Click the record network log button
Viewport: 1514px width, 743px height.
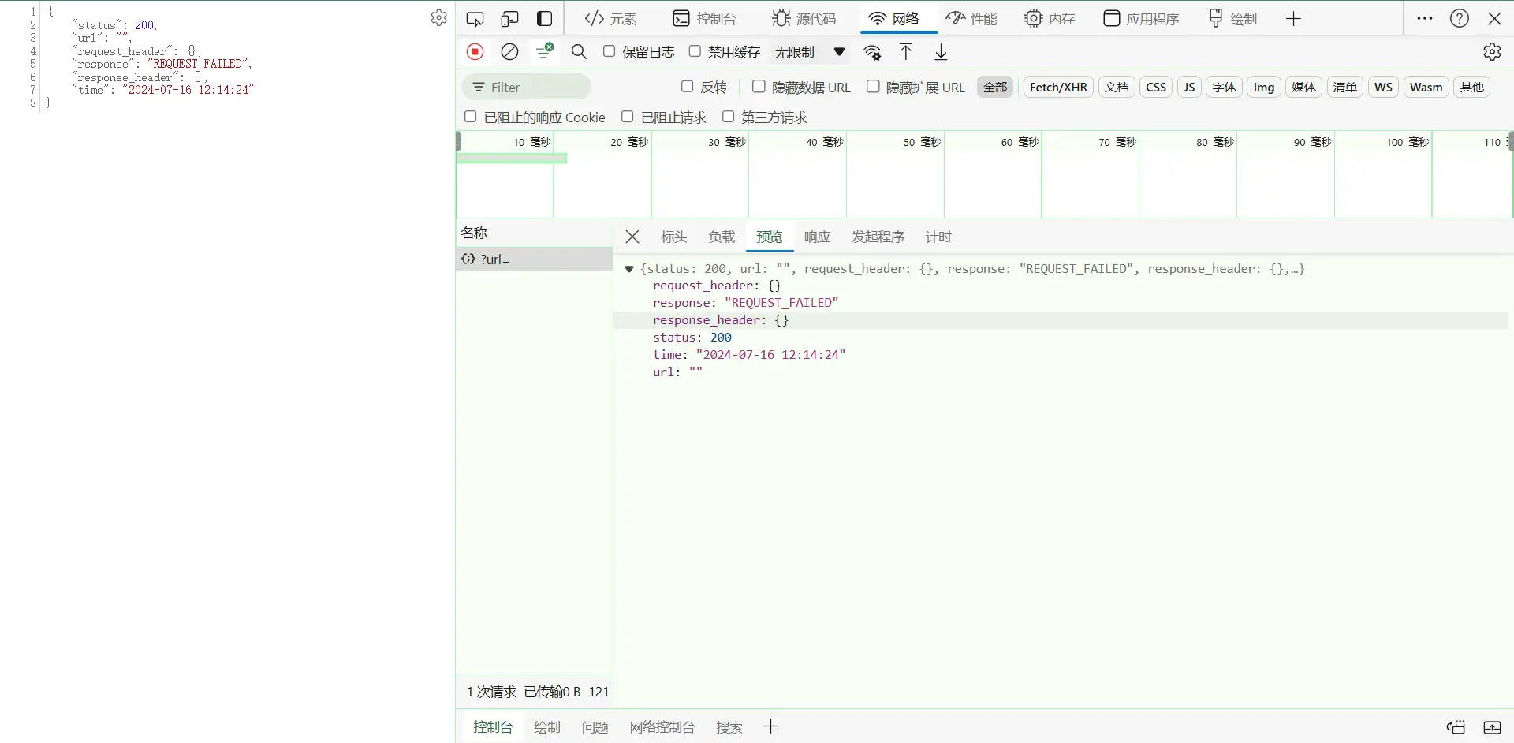pyautogui.click(x=475, y=52)
